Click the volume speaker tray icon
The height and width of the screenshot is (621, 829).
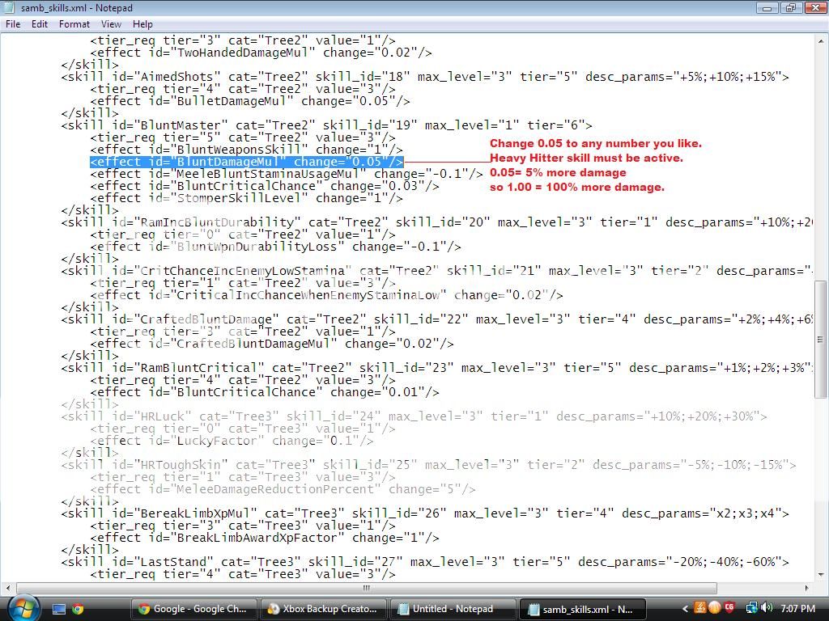(766, 609)
